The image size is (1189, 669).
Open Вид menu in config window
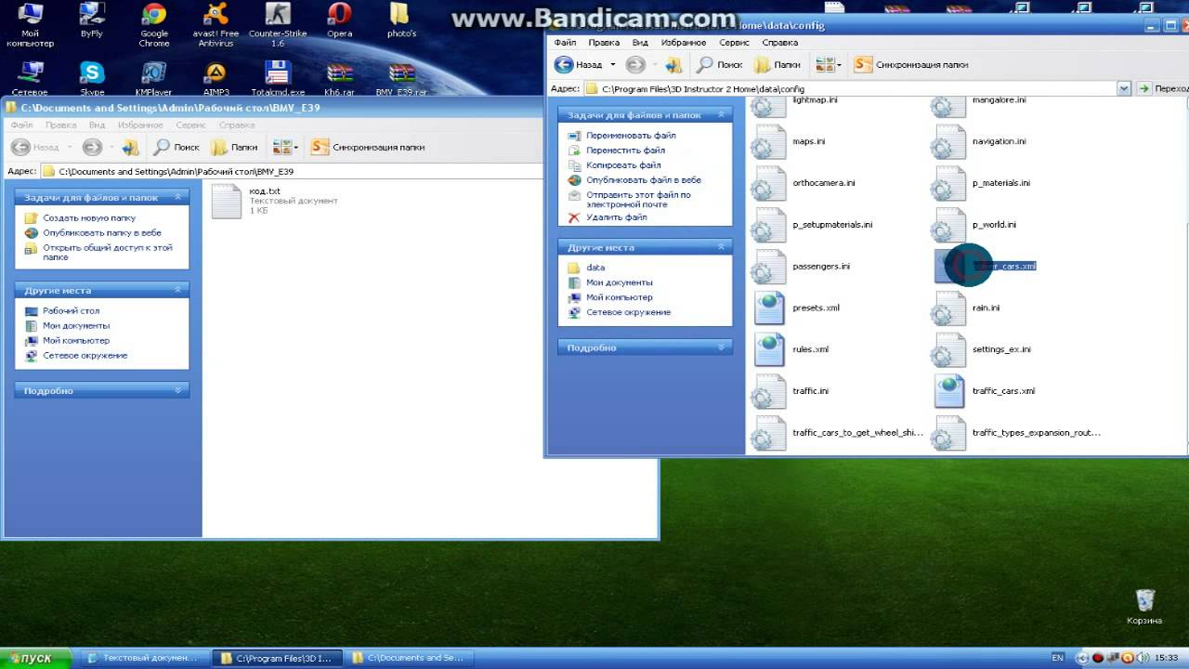pos(640,43)
